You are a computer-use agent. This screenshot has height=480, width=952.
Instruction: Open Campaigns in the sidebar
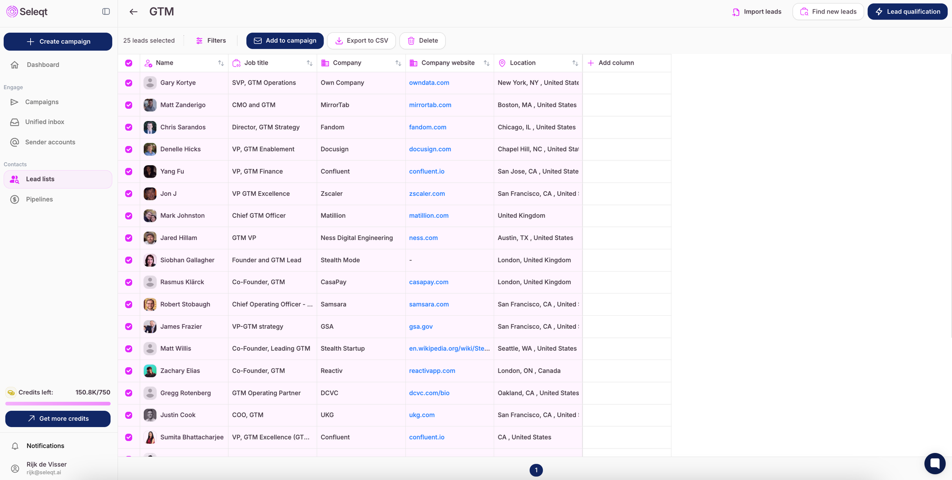tap(58, 102)
